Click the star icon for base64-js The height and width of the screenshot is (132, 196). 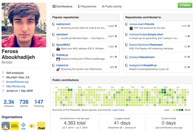189,67
